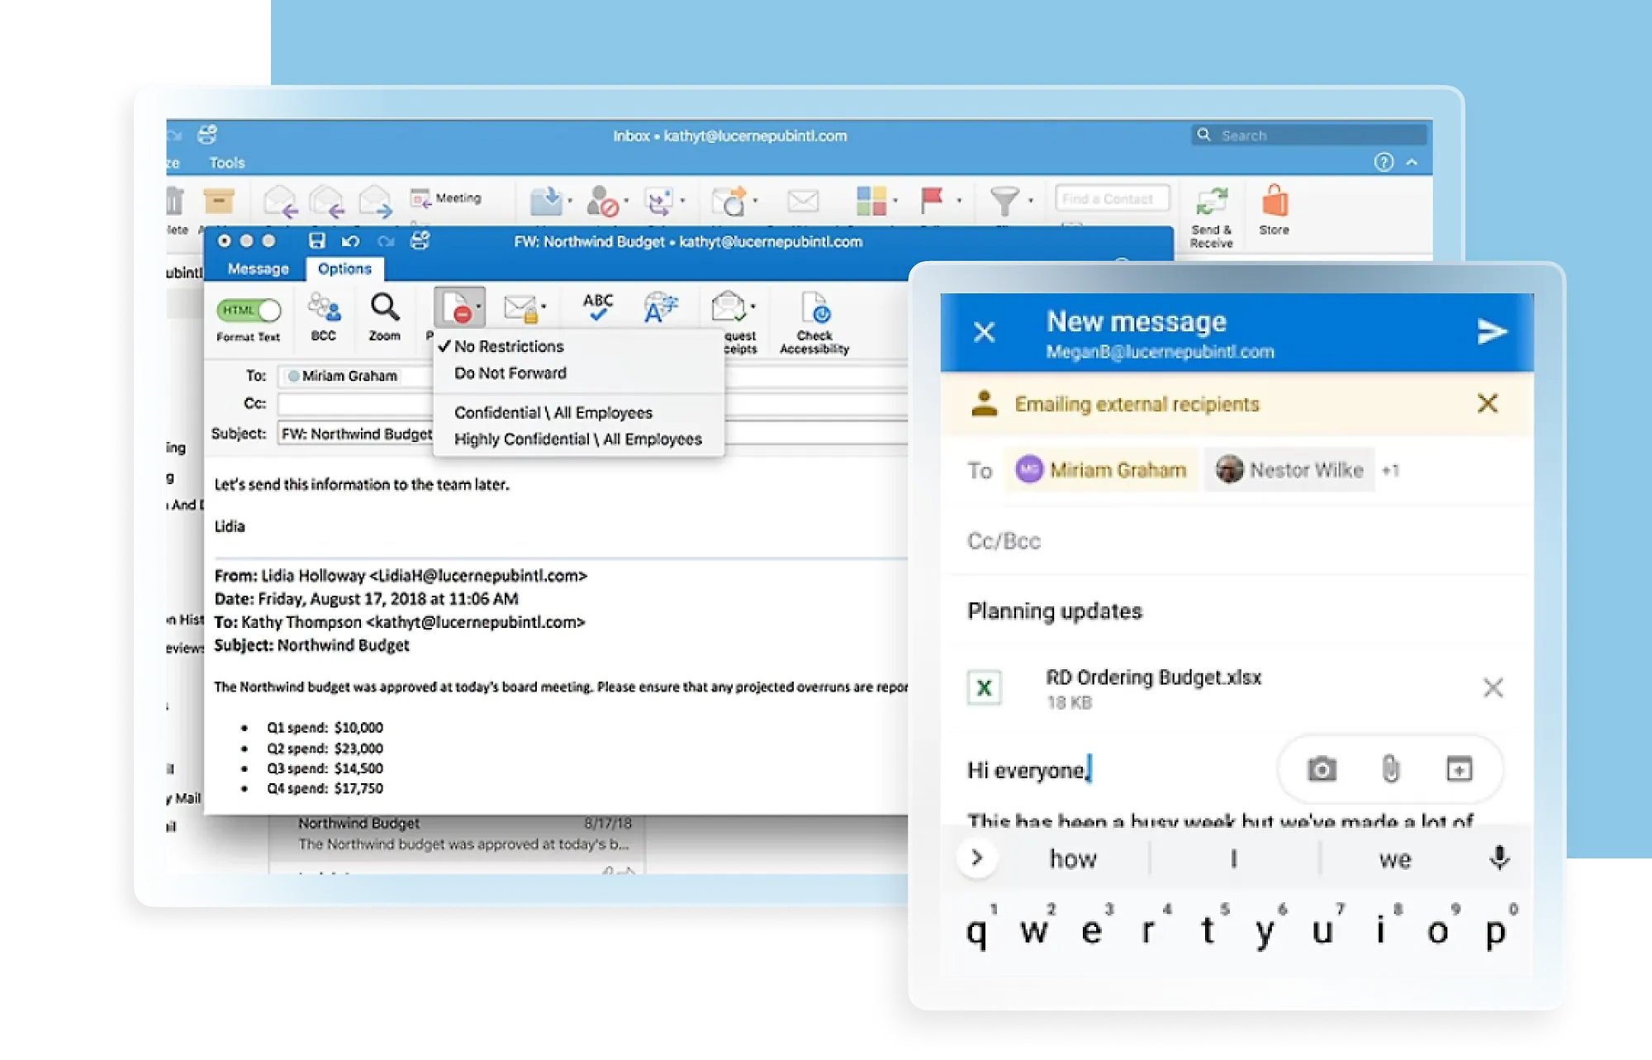
Task: Send the new message with arrow icon
Action: click(1492, 332)
